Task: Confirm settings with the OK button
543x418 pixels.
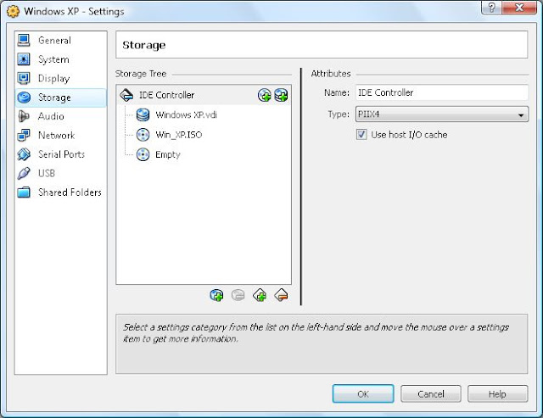Action: 363,393
